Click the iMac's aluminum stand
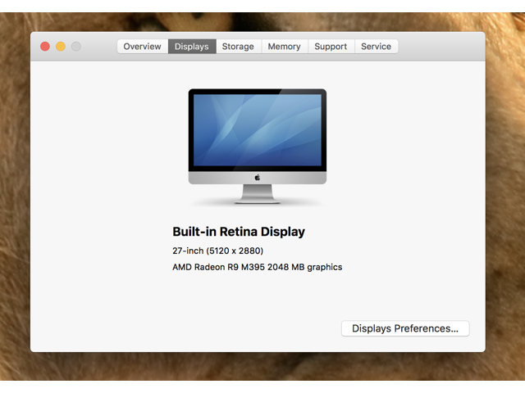The width and height of the screenshot is (525, 393). pyautogui.click(x=258, y=194)
